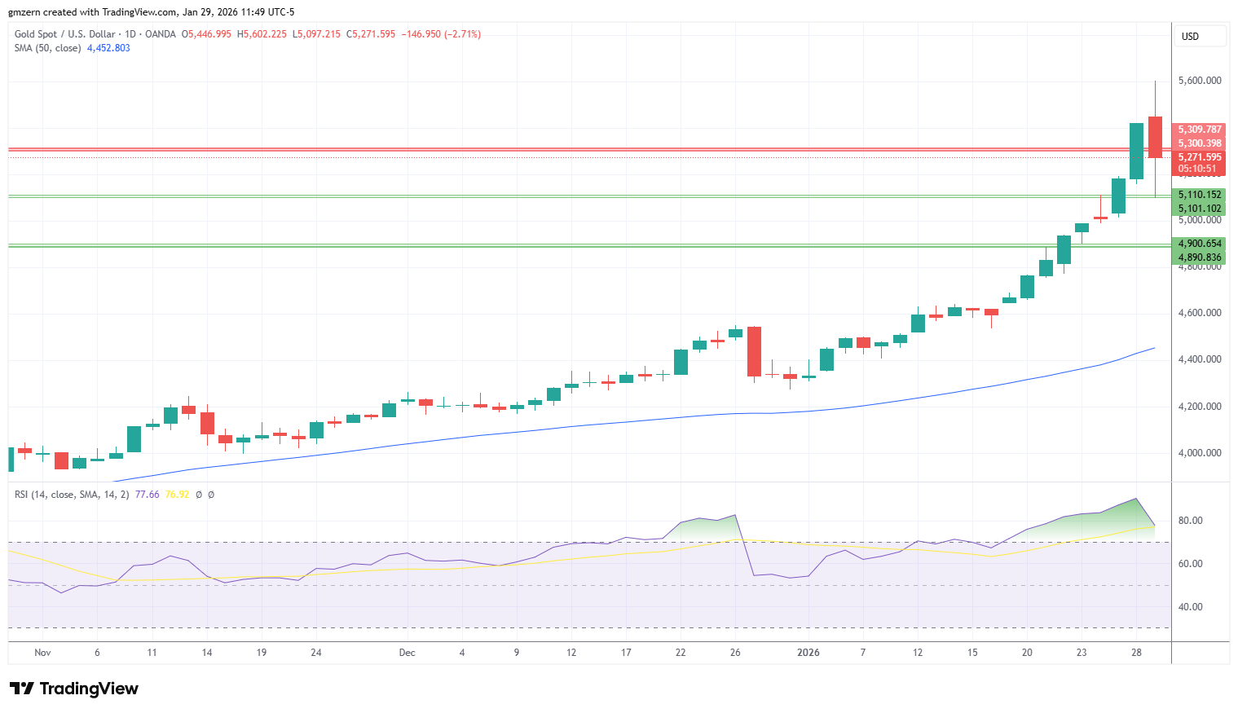Click the RSI value 77.66
This screenshot has height=713, width=1238.
(147, 495)
